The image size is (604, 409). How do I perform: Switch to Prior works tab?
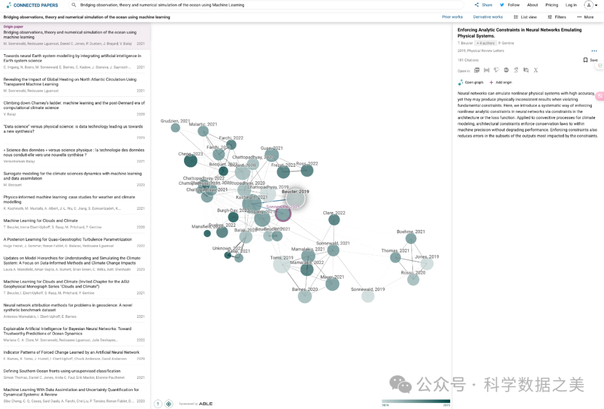point(452,17)
